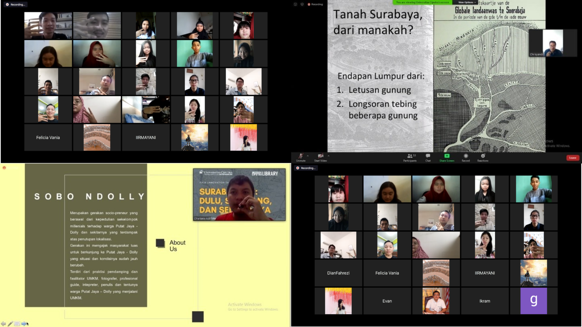The width and height of the screenshot is (582, 327).
Task: Click the Unmute microphone icon
Action: pos(301,156)
